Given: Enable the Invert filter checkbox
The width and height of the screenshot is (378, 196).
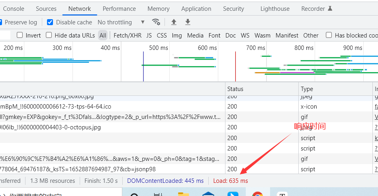Looking at the screenshot, I should [20, 35].
